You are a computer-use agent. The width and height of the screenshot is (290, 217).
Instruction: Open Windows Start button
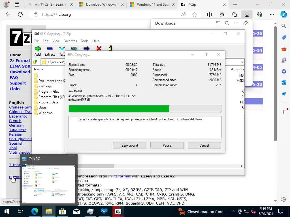[x=7, y=211]
